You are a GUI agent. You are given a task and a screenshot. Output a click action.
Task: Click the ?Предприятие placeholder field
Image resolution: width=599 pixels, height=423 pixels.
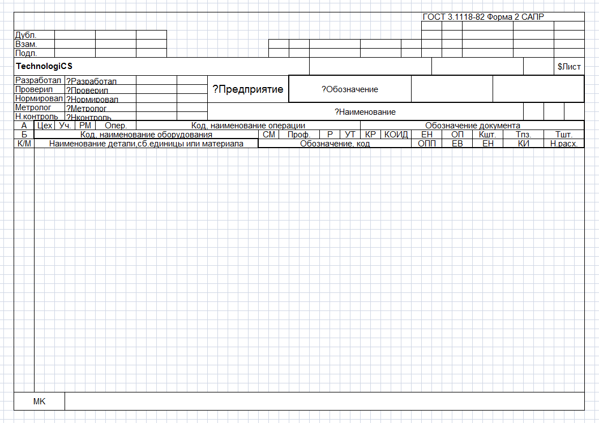[x=248, y=89]
